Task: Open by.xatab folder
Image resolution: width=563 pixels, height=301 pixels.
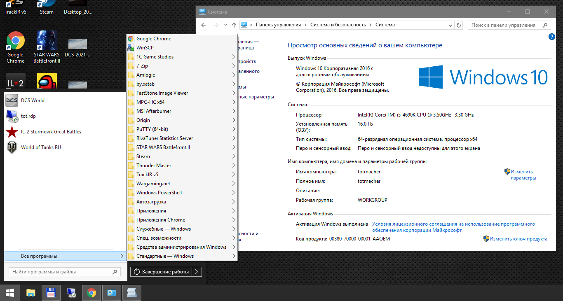Action: click(182, 84)
